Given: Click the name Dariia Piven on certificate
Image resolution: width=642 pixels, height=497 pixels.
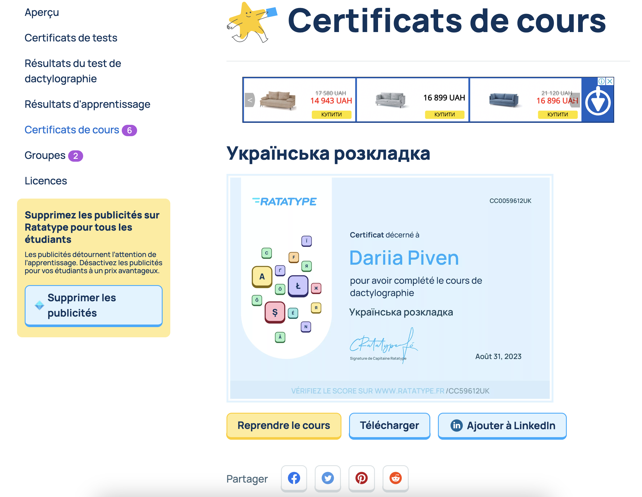Looking at the screenshot, I should click(x=404, y=258).
